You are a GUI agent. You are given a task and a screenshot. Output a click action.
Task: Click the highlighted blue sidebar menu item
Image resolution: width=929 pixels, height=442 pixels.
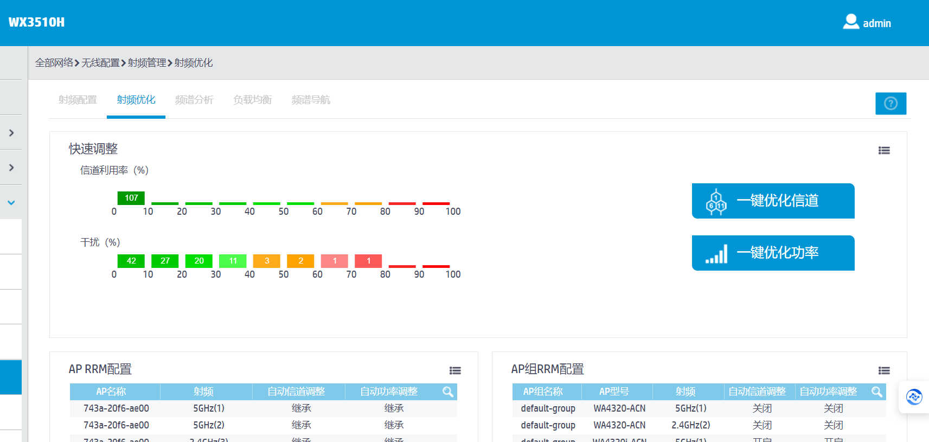pyautogui.click(x=11, y=377)
